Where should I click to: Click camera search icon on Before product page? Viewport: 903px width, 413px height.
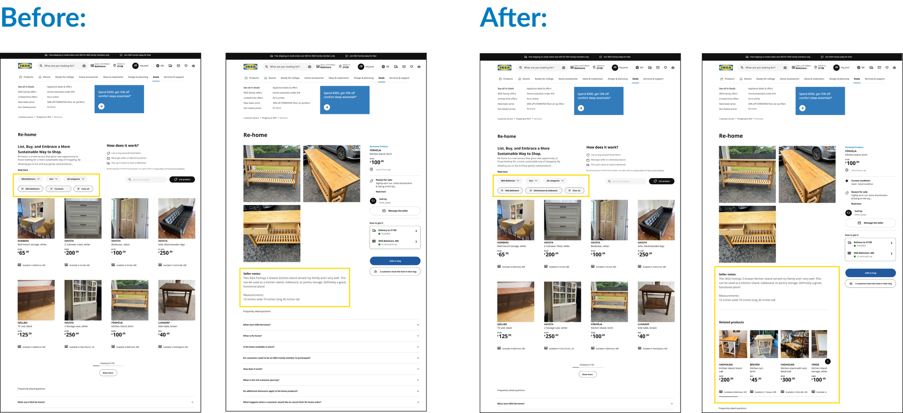pos(310,67)
